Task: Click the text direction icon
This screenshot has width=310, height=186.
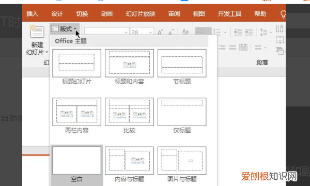Action: 280,28
